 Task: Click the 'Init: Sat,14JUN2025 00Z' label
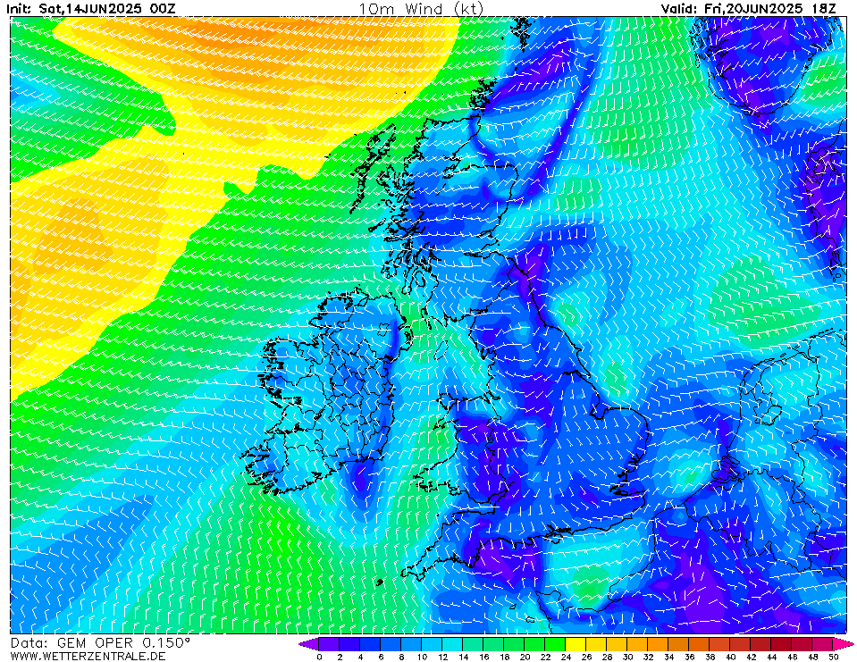click(x=91, y=8)
